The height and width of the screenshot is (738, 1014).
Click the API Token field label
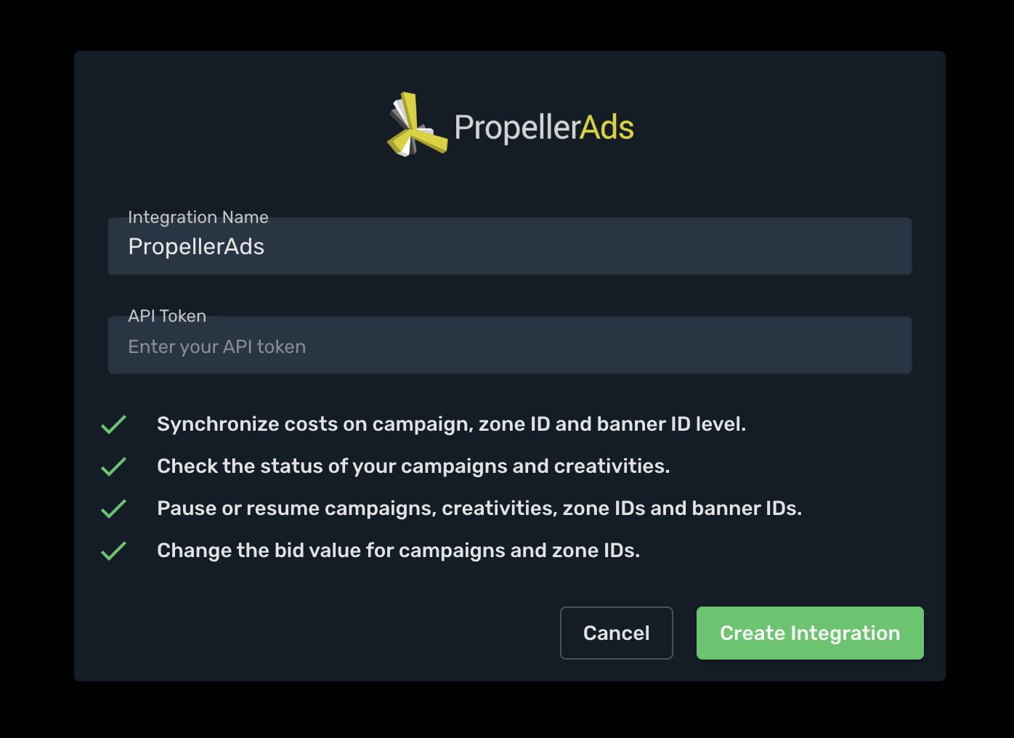(x=167, y=316)
